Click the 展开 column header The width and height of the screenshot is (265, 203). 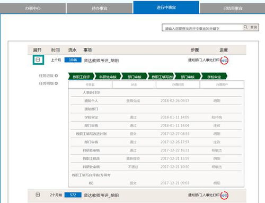(x=37, y=50)
